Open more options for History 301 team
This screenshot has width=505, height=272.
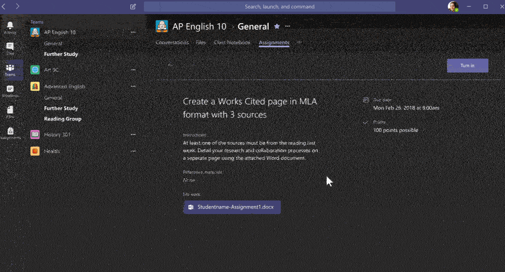tap(133, 135)
